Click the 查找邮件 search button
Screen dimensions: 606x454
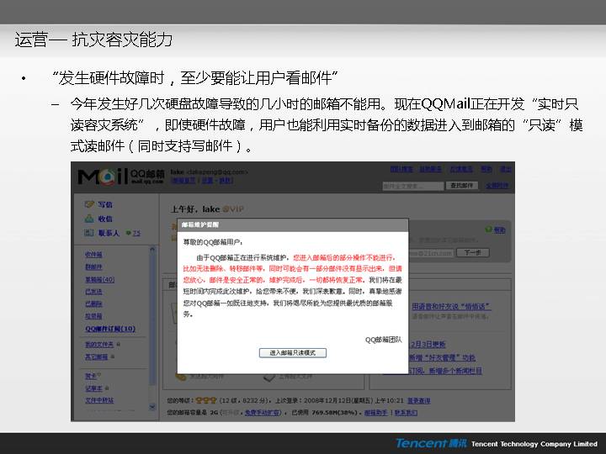coord(463,186)
